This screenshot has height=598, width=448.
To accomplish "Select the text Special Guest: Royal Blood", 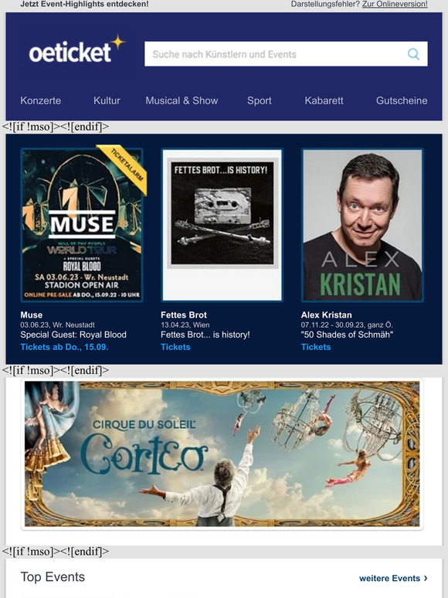I will (73, 335).
